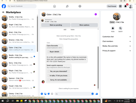Open the Facebook menu grid icon

[120, 6]
